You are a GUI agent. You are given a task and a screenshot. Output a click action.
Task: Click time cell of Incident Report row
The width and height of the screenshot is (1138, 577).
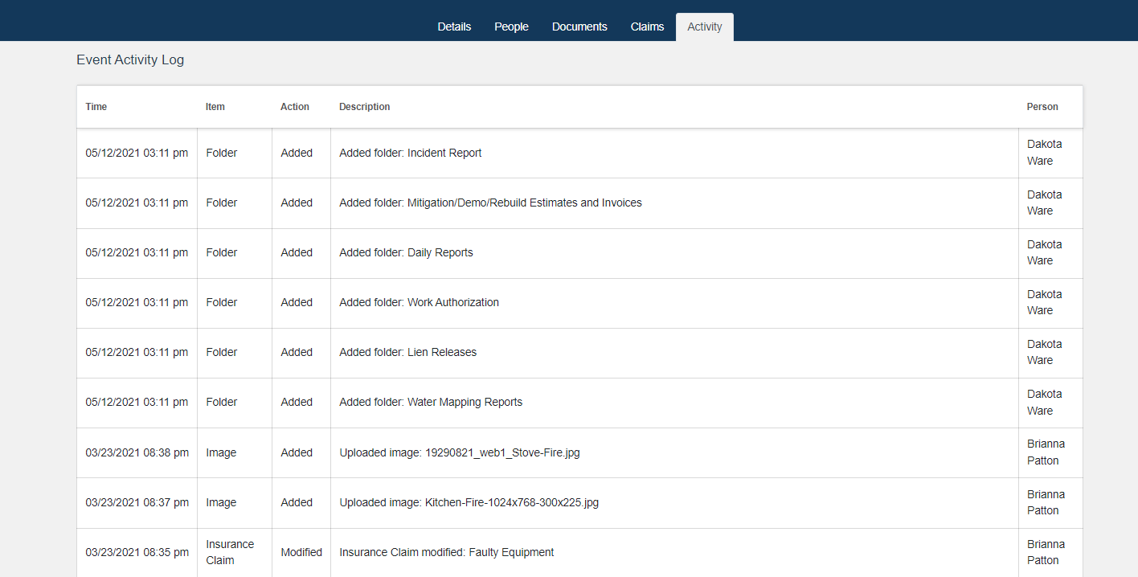[x=137, y=153]
